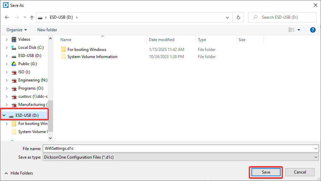The width and height of the screenshot is (321, 181).
Task: Click the Cancel button
Action: (x=300, y=172)
